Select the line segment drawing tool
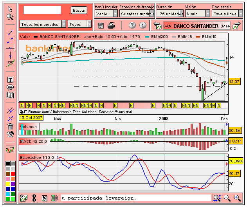Screen dimensions: 247x207 pos(10,32)
